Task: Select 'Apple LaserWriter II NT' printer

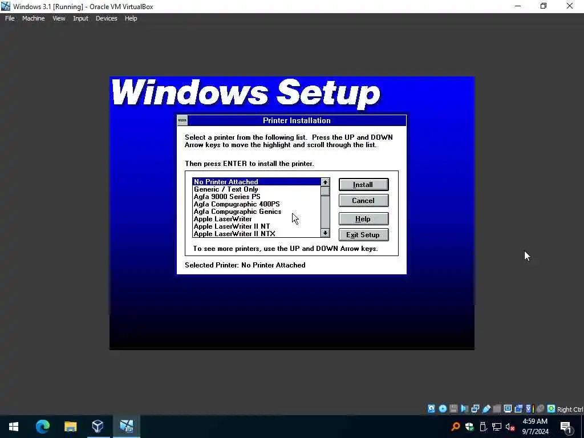Action: tap(256, 226)
